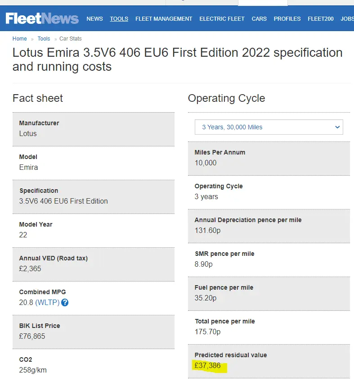Click the Car Stats breadcrumb
Screen dimensions: 354x382
71,39
